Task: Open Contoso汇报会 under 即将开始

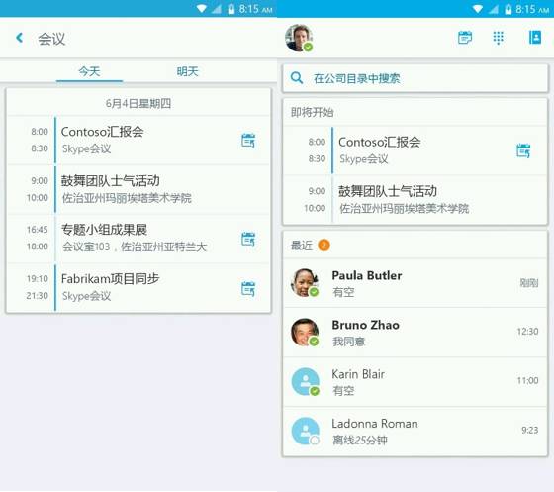Action: pos(415,150)
